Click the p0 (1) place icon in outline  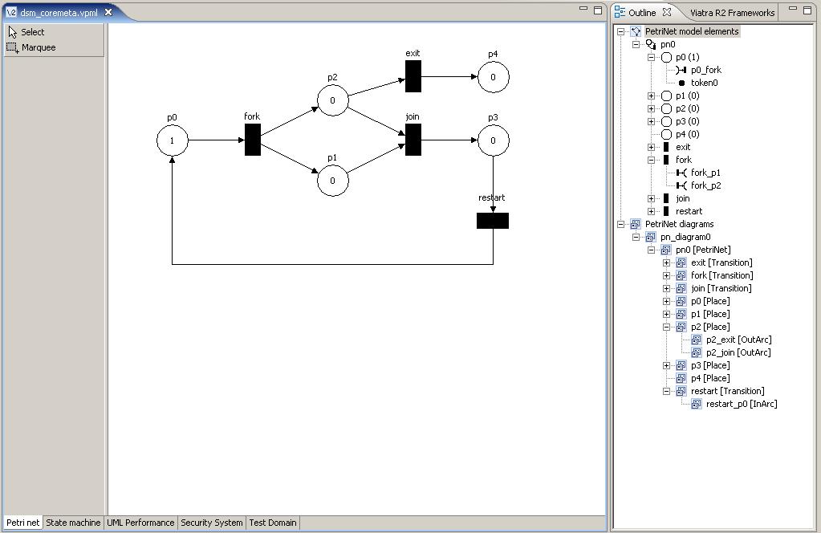(x=667, y=57)
